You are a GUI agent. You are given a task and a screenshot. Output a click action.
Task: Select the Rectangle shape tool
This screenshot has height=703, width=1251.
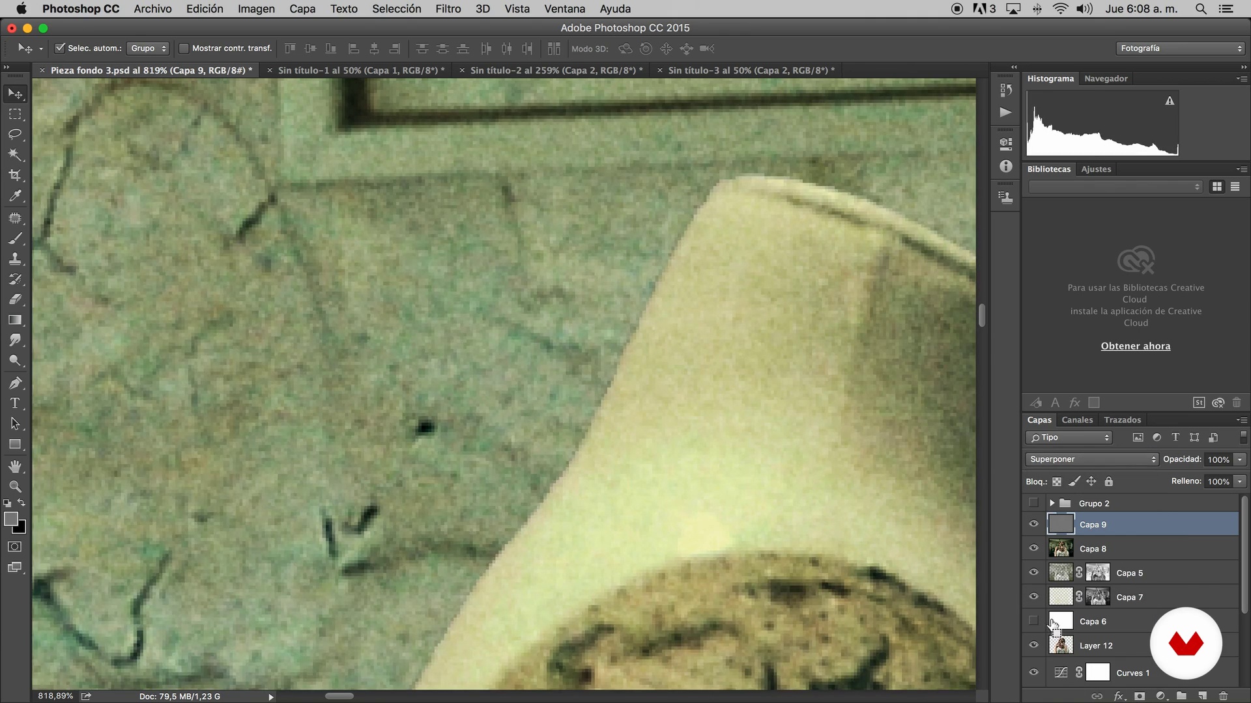[15, 445]
